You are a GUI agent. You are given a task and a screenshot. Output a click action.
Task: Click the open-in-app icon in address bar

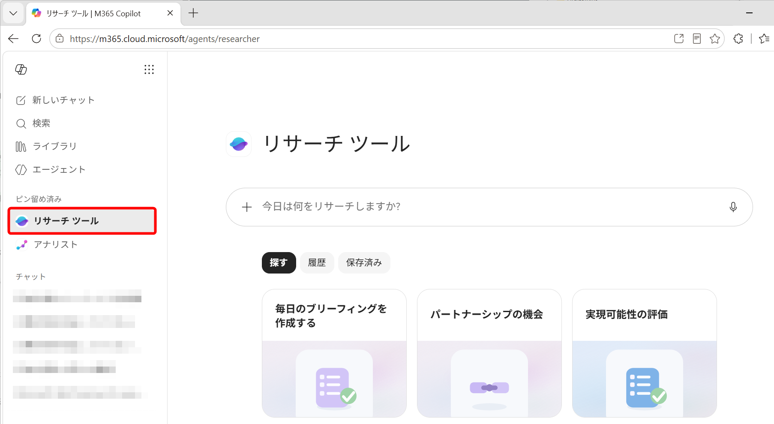click(x=679, y=39)
